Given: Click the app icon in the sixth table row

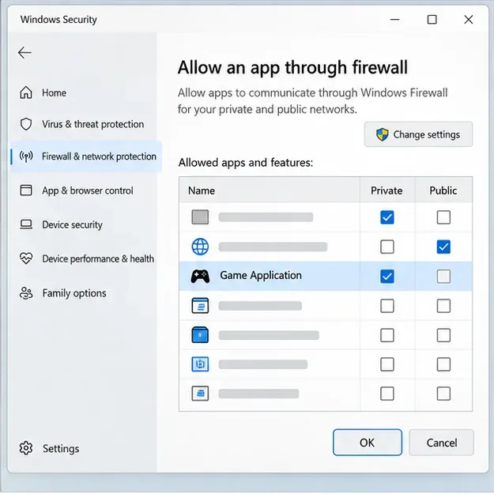Looking at the screenshot, I should [x=200, y=364].
